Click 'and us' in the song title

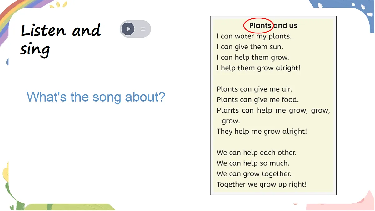point(286,26)
